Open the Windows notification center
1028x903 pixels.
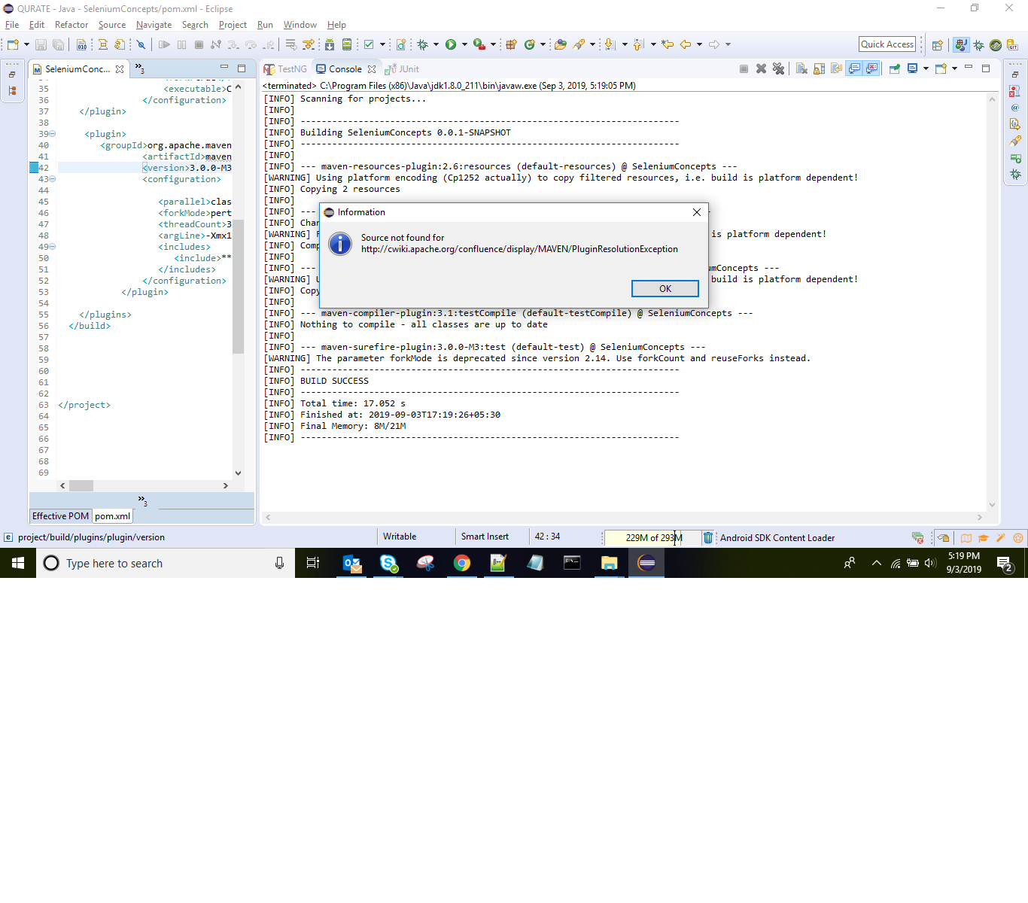(1004, 563)
